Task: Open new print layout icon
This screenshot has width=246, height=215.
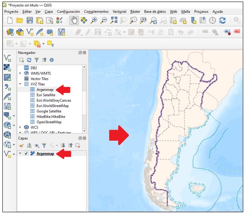Action: click(39, 21)
